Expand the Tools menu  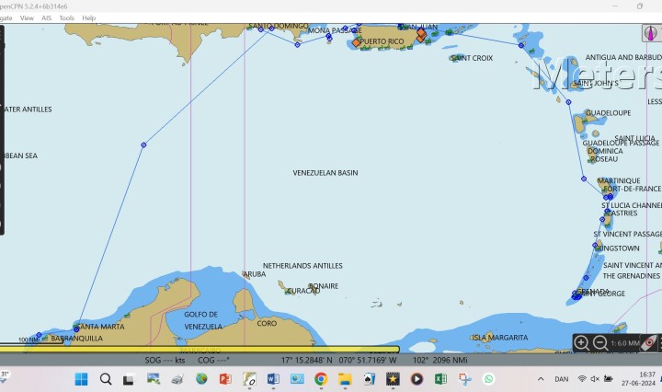click(67, 17)
